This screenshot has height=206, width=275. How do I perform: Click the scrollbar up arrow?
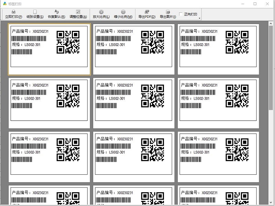(x=271, y=23)
